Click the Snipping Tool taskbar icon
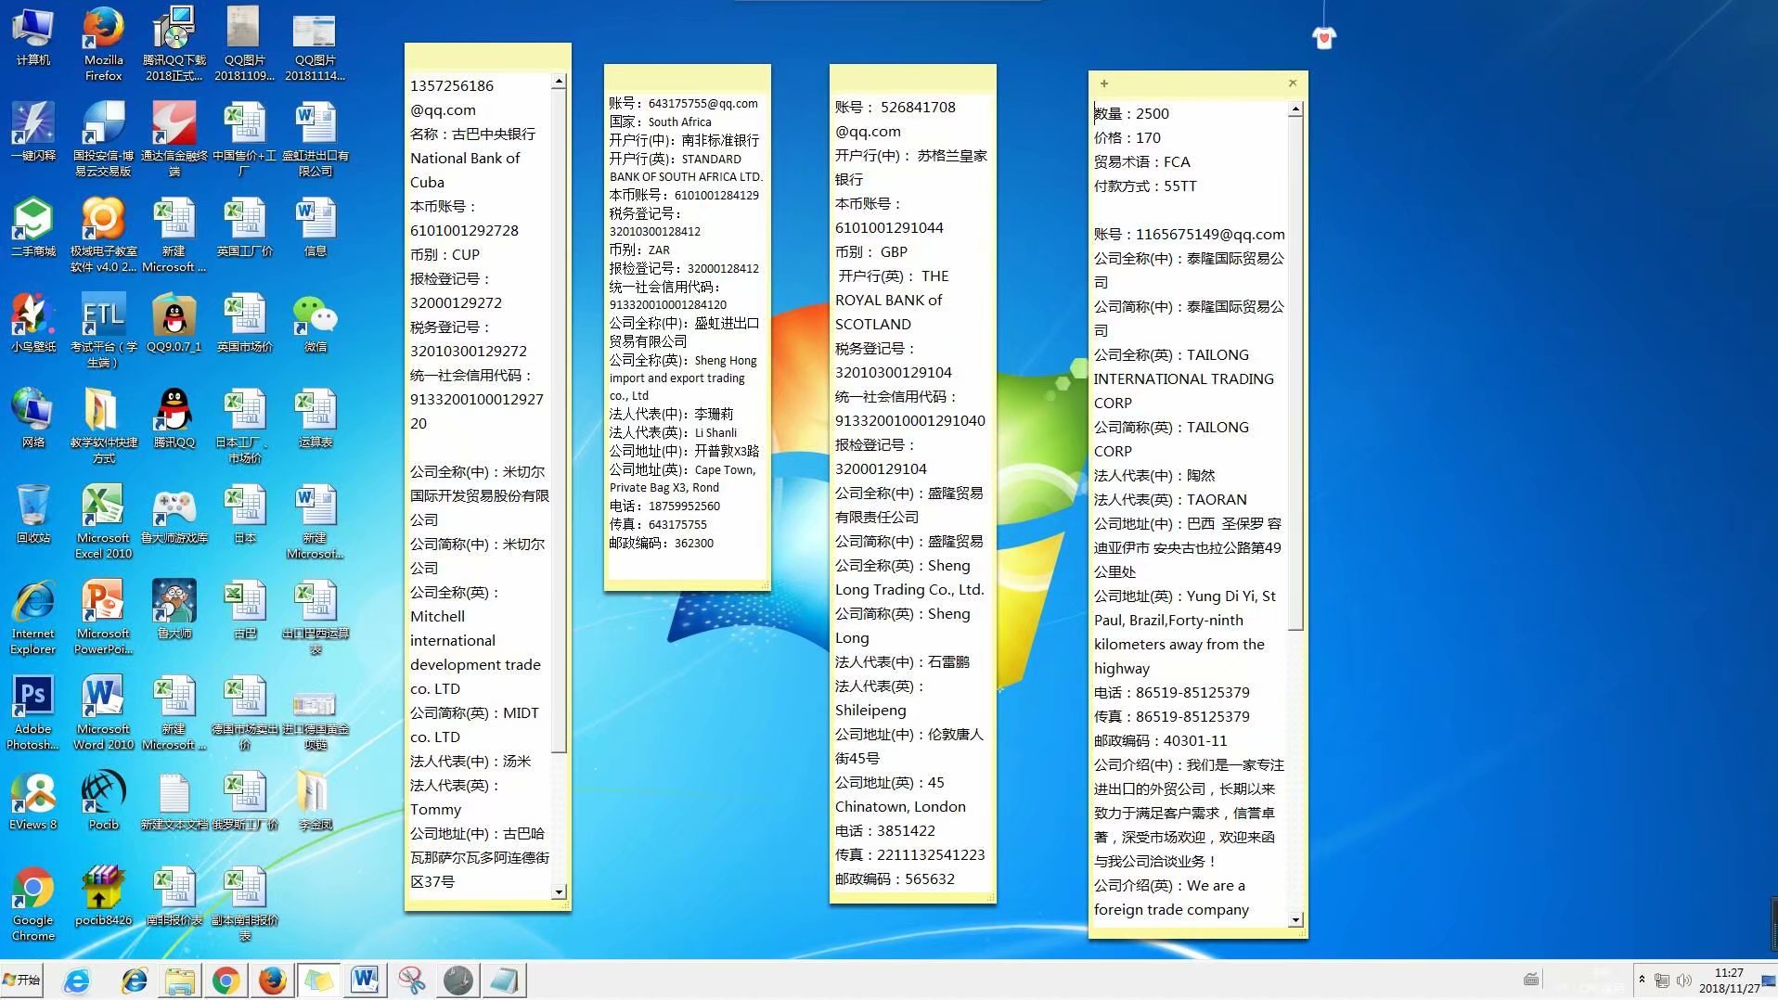 pyautogui.click(x=411, y=981)
